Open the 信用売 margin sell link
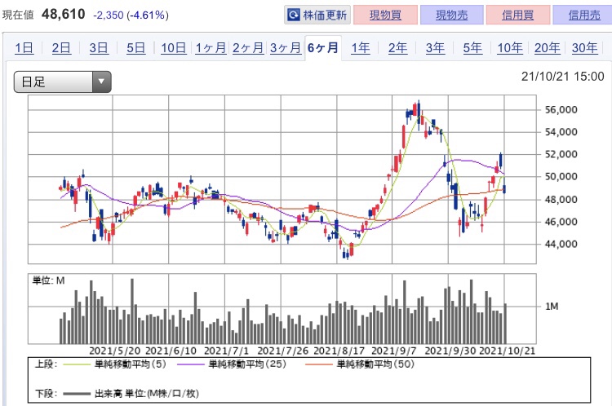Image resolution: width=612 pixels, height=406 pixels. click(x=584, y=15)
